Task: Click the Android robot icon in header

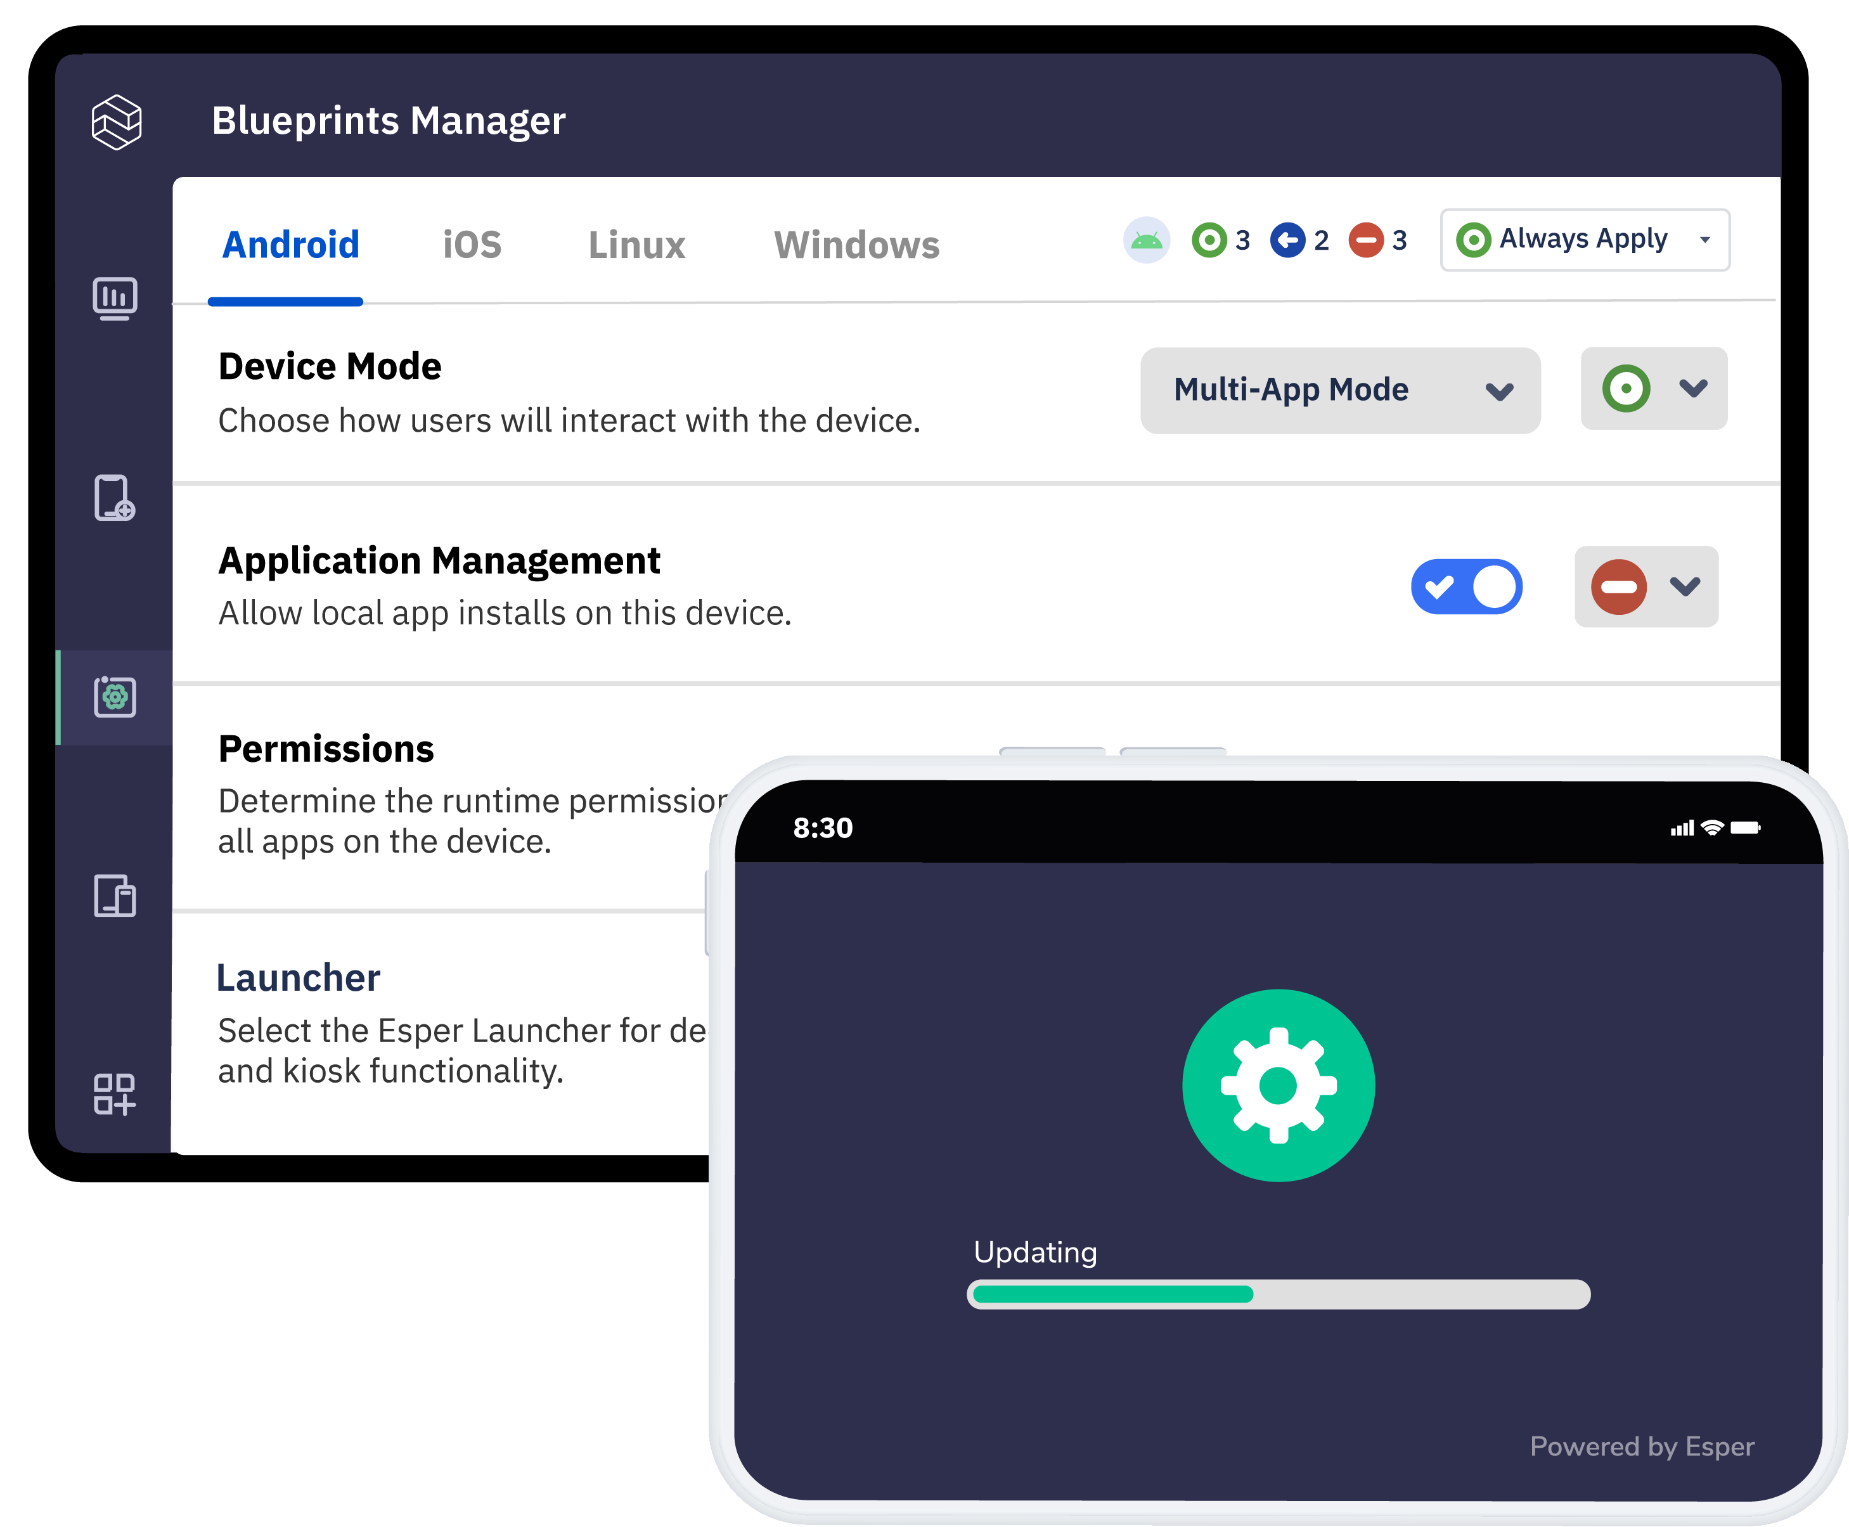Action: click(x=1146, y=240)
